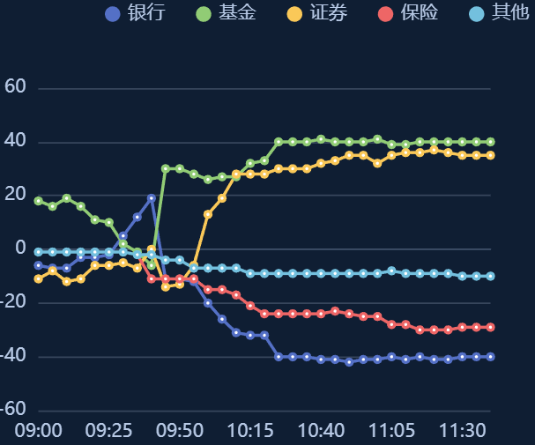The height and width of the screenshot is (445, 535).
Task: Select the final point of the red 保险 line
Action: [x=490, y=327]
